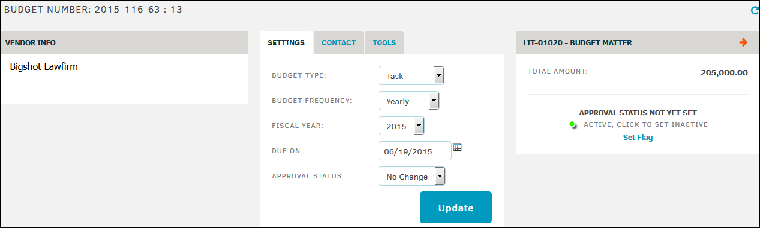Switch to the Contact tab
The width and height of the screenshot is (760, 228).
coord(338,42)
